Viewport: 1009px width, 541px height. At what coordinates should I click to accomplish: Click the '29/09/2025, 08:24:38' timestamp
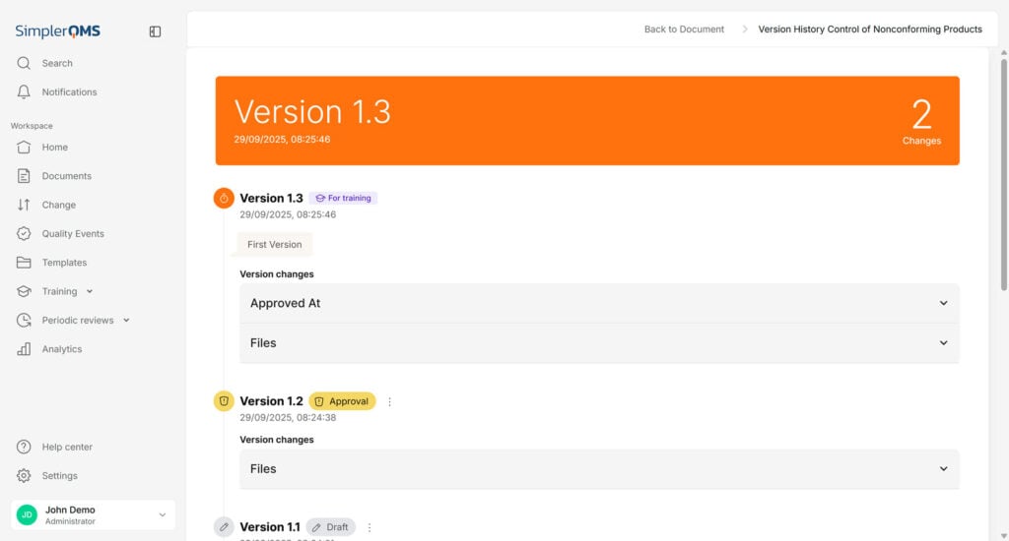(288, 418)
